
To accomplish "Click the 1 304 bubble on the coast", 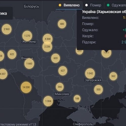I will click(48, 101).
